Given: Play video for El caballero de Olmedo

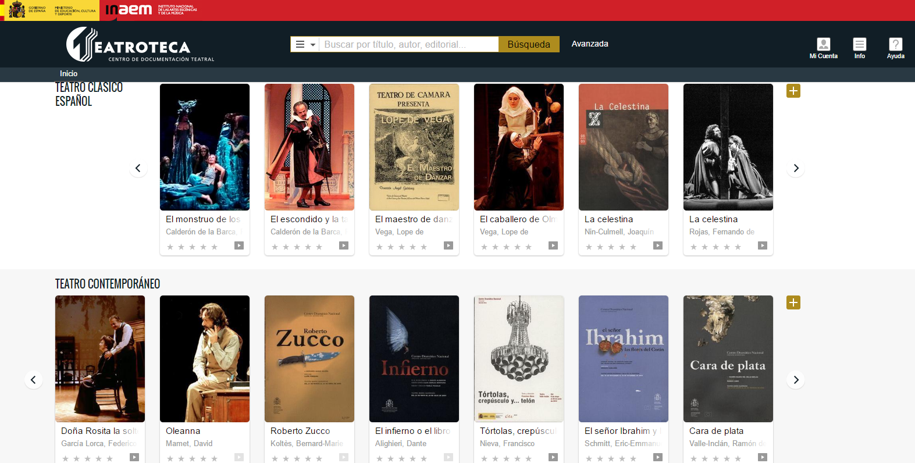Looking at the screenshot, I should coord(553,245).
